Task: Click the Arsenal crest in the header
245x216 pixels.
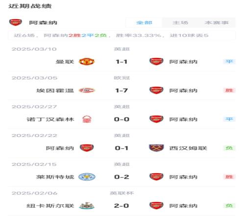Action: pos(16,23)
